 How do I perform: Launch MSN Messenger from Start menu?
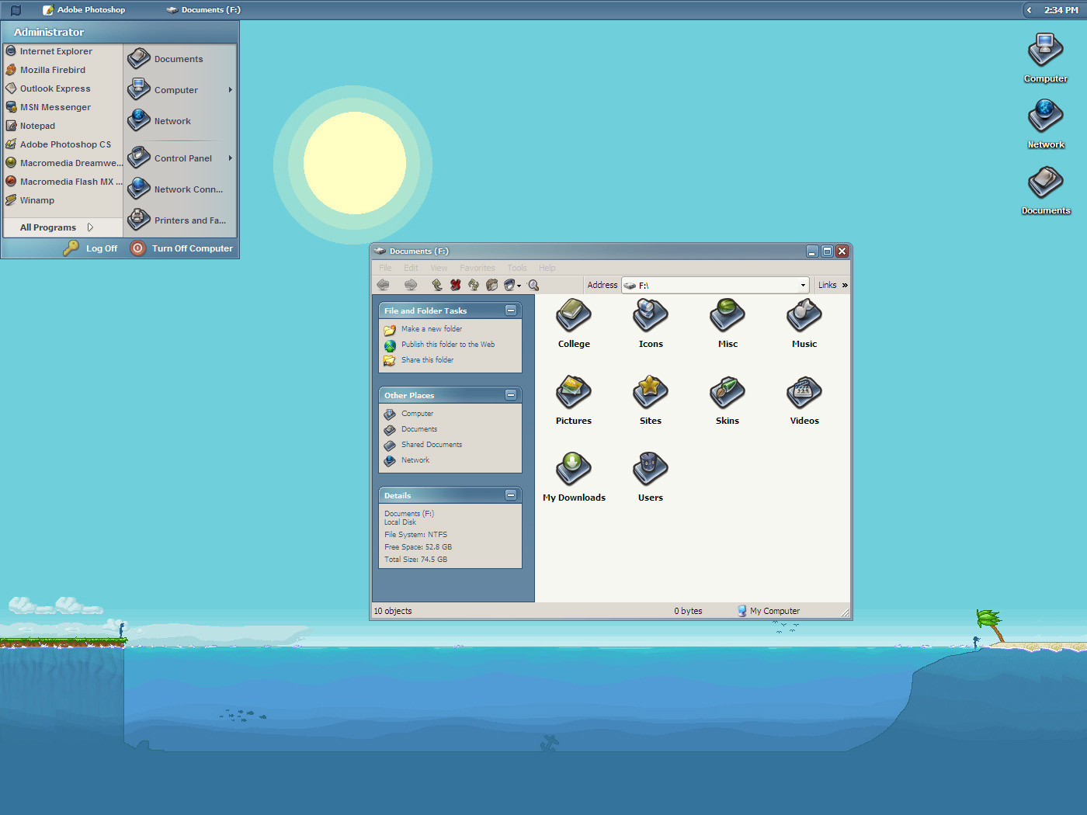coord(62,107)
